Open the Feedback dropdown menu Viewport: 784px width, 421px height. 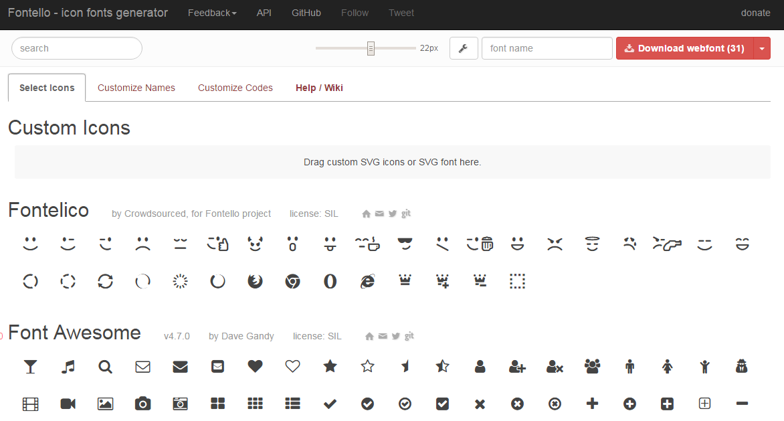[x=212, y=13]
